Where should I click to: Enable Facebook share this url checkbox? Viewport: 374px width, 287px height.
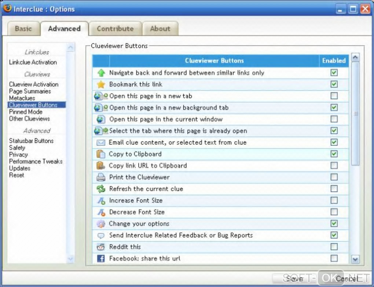click(334, 258)
